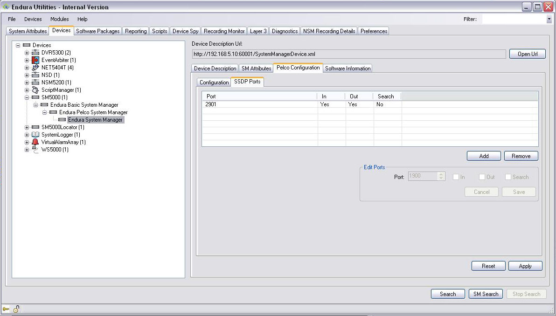556x316 pixels.
Task: Open the Filter dropdown arrow
Action: pyautogui.click(x=549, y=20)
